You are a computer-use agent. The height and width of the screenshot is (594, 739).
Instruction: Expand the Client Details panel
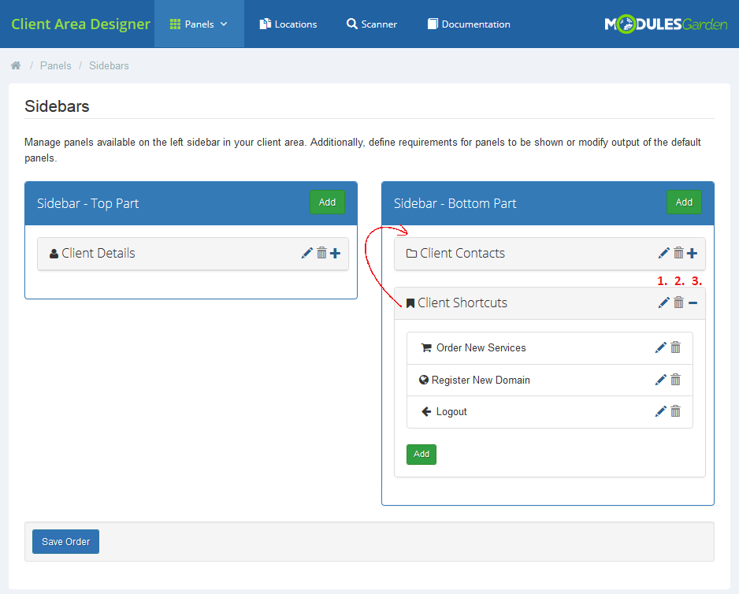pyautogui.click(x=335, y=253)
